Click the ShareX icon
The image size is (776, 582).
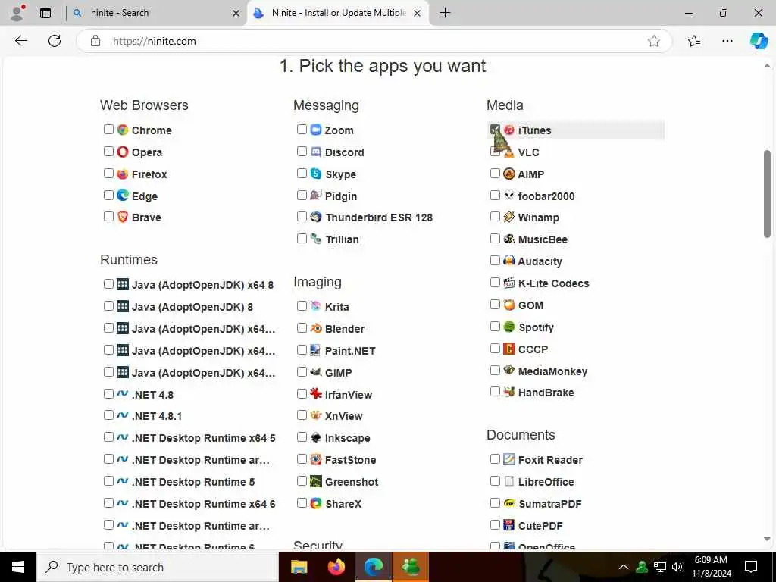tap(316, 503)
